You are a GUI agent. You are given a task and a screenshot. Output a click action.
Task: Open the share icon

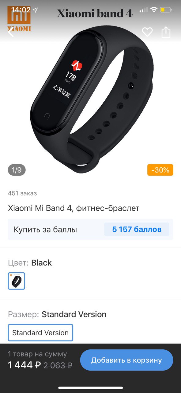(x=166, y=32)
